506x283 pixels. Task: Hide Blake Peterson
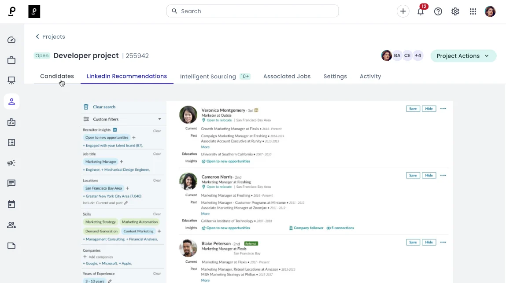tap(429, 243)
